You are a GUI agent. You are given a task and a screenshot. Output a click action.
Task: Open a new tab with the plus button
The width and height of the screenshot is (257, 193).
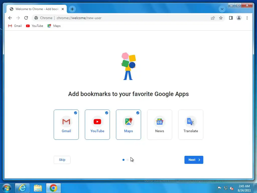[72, 9]
